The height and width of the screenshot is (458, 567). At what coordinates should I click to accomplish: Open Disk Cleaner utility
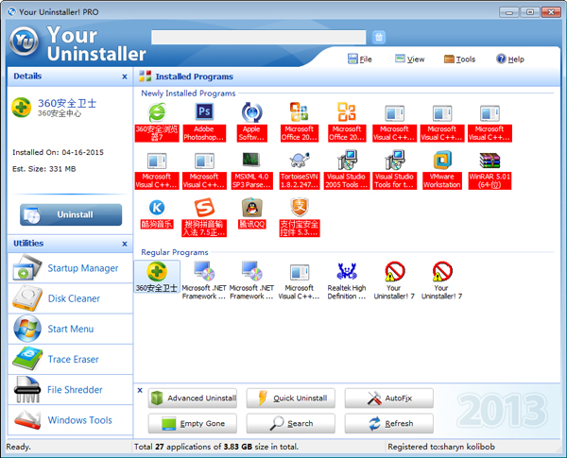pos(70,298)
